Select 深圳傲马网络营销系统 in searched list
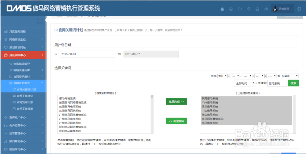306x154 pixels. coord(73,127)
